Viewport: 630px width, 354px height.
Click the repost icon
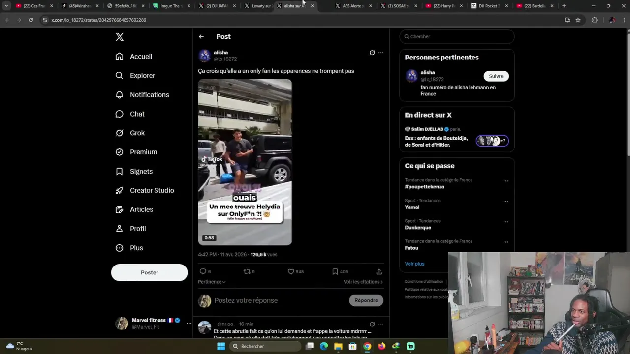pyautogui.click(x=247, y=271)
